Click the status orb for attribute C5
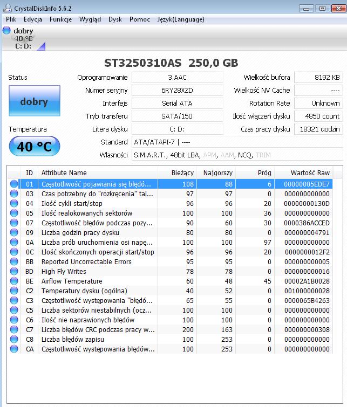 pos(14,310)
